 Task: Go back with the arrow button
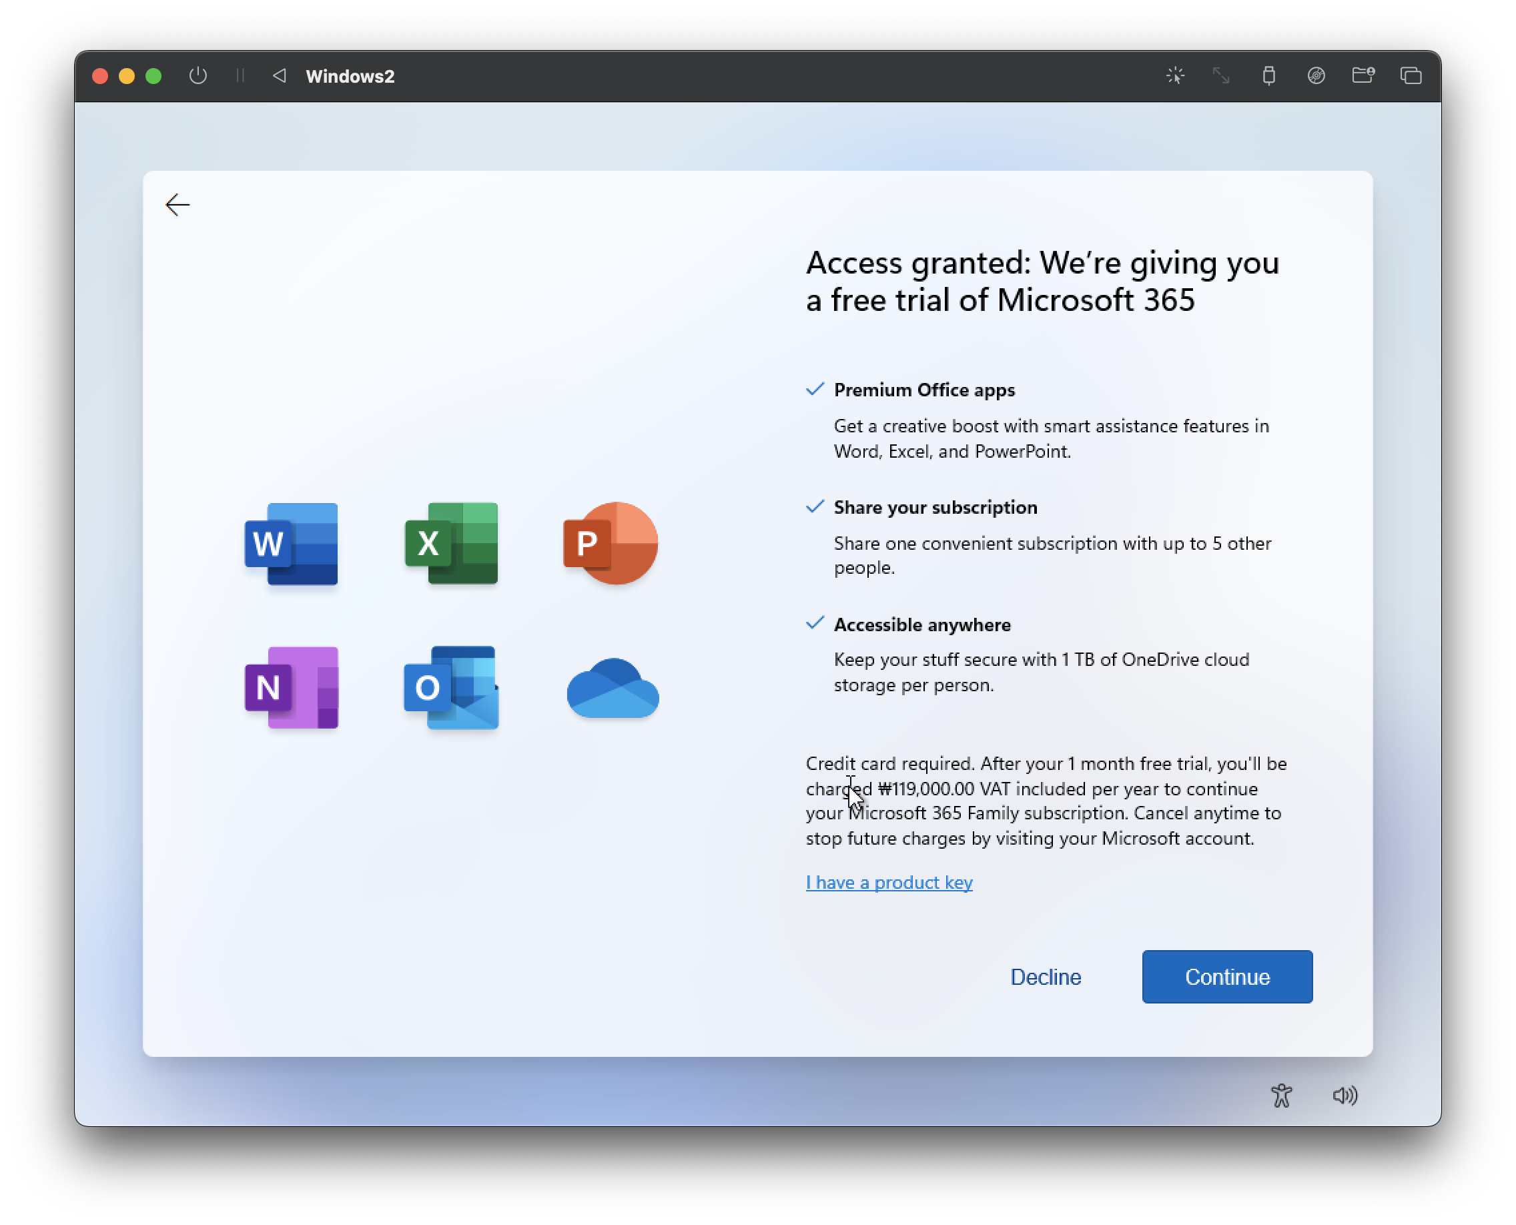coord(178,205)
